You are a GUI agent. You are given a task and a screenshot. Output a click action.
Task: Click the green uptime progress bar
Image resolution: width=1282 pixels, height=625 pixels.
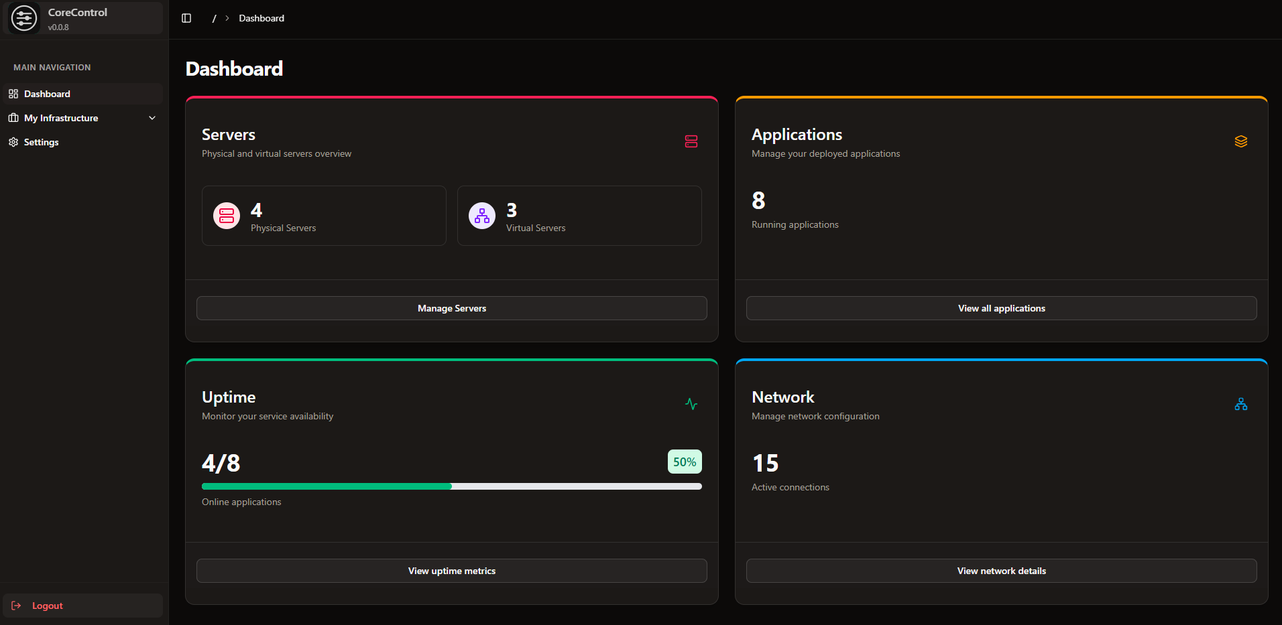pos(327,486)
